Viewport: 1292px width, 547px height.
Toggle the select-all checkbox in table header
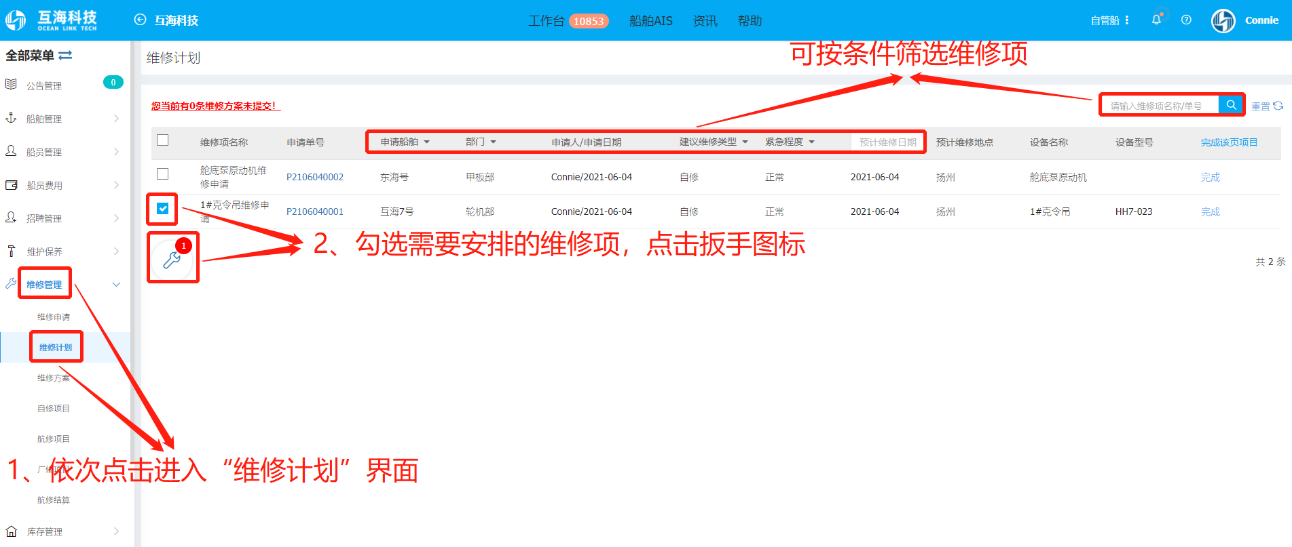click(x=162, y=140)
